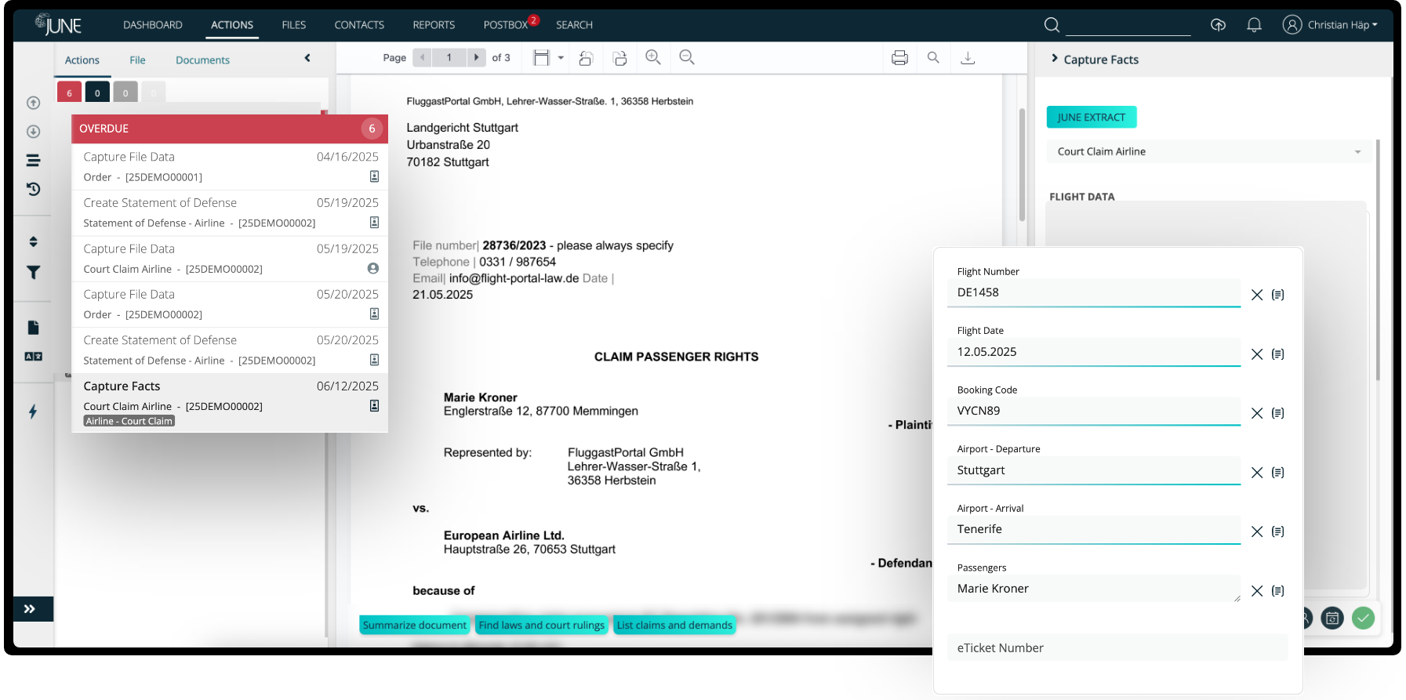This screenshot has height=700, width=1406.
Task: Open the Reports menu
Action: (x=434, y=25)
